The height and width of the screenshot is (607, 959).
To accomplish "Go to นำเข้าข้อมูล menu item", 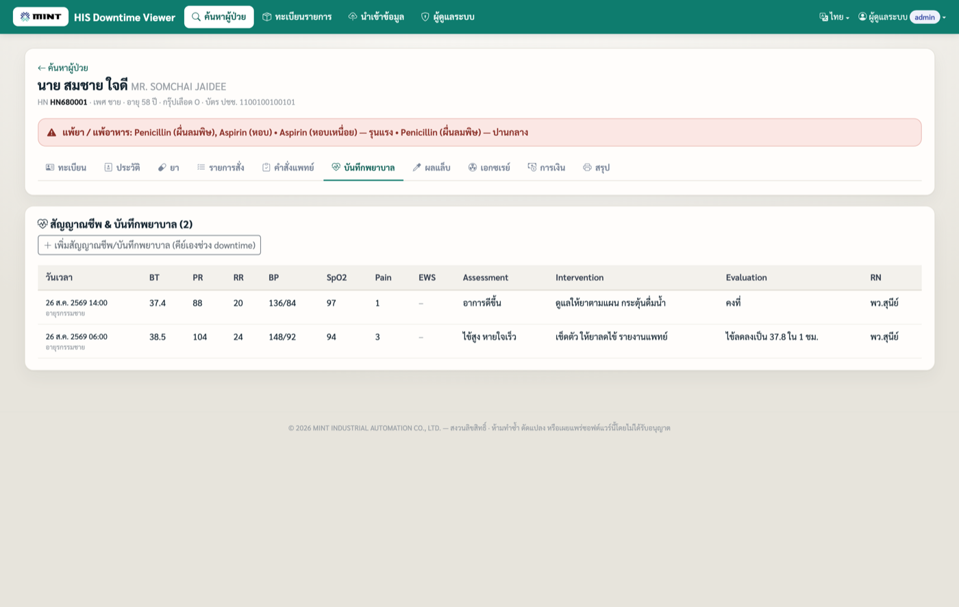I will (x=376, y=17).
